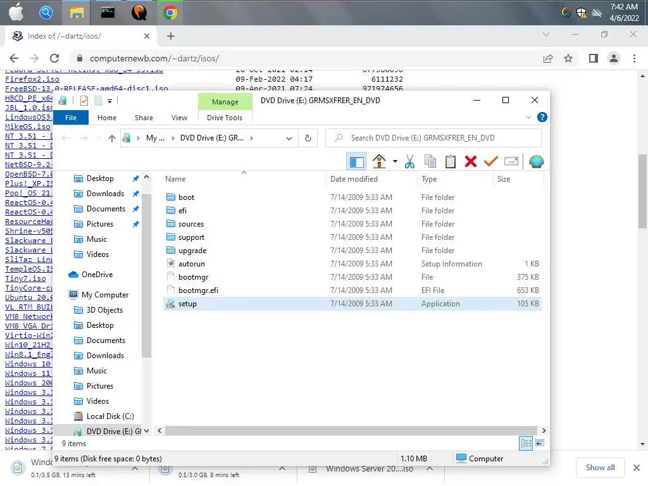Bookmark this page with star icon
648x486 pixels.
coord(568,58)
